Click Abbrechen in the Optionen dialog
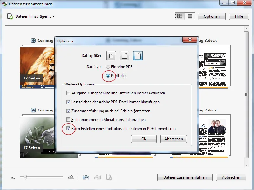The width and height of the screenshot is (254, 190). click(x=174, y=139)
